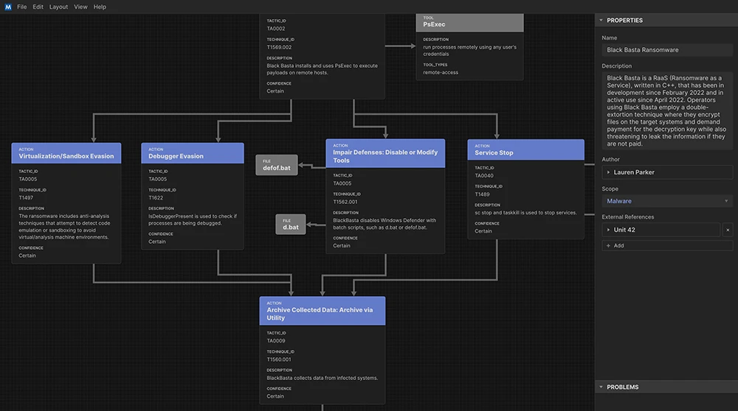The image size is (738, 411).
Task: Open the File menu
Action: pos(22,7)
